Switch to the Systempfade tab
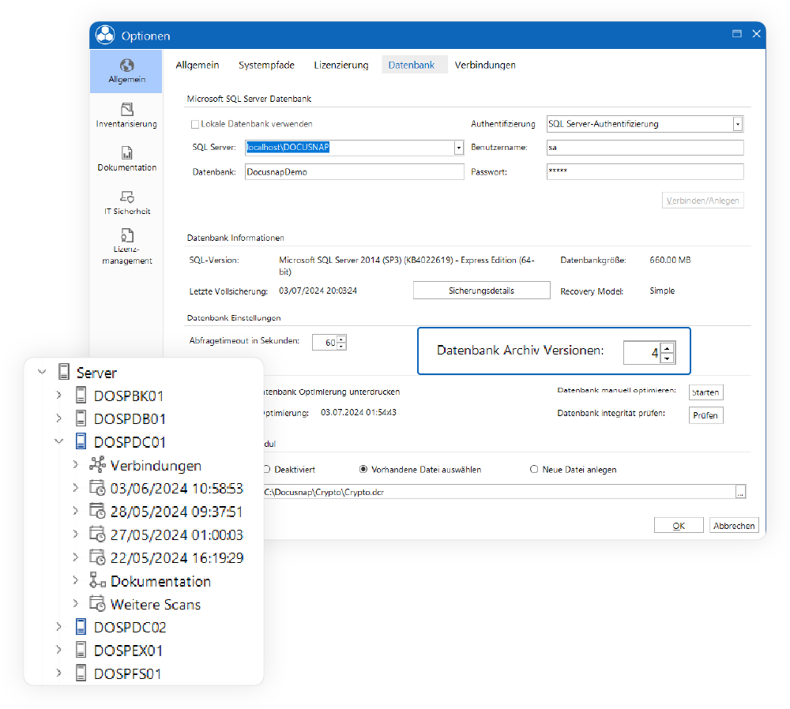This screenshot has height=709, width=790. point(266,65)
